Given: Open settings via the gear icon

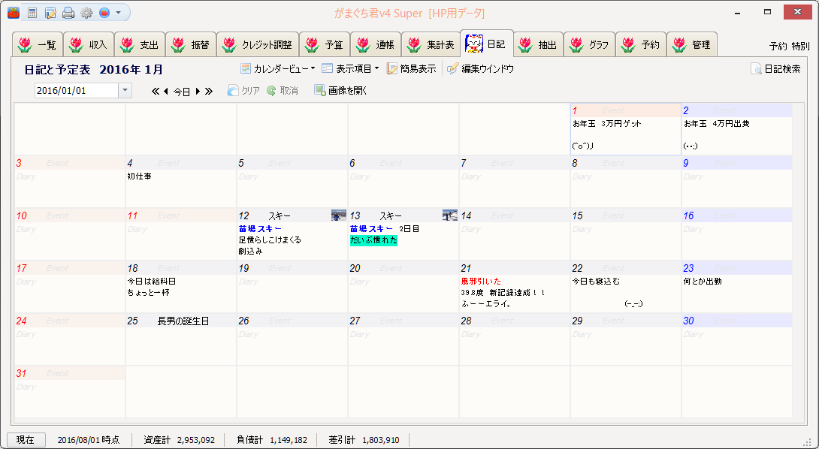Looking at the screenshot, I should [86, 13].
